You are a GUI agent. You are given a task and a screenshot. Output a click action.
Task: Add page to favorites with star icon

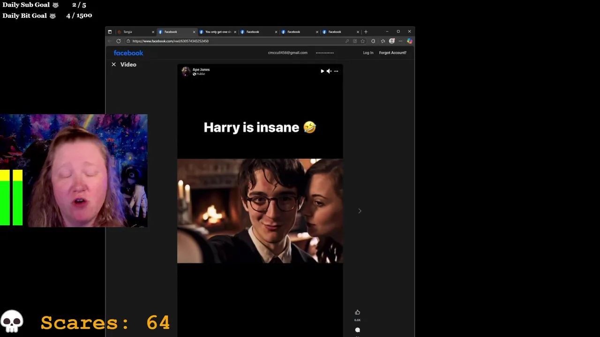[x=362, y=41]
